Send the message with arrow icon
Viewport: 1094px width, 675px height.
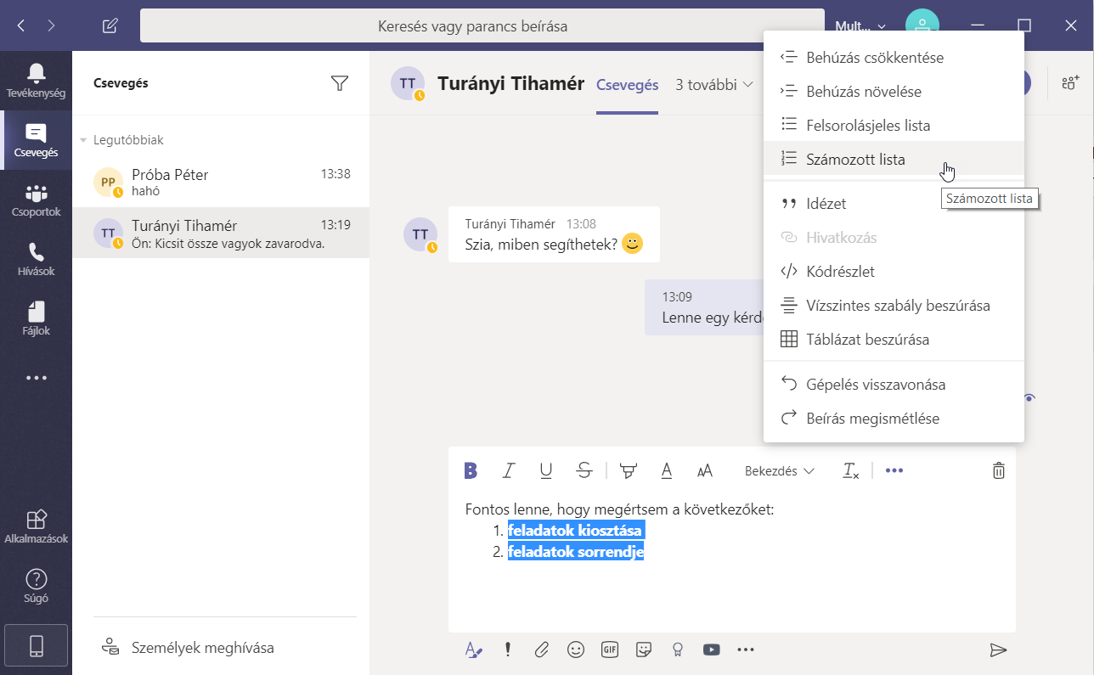click(998, 650)
